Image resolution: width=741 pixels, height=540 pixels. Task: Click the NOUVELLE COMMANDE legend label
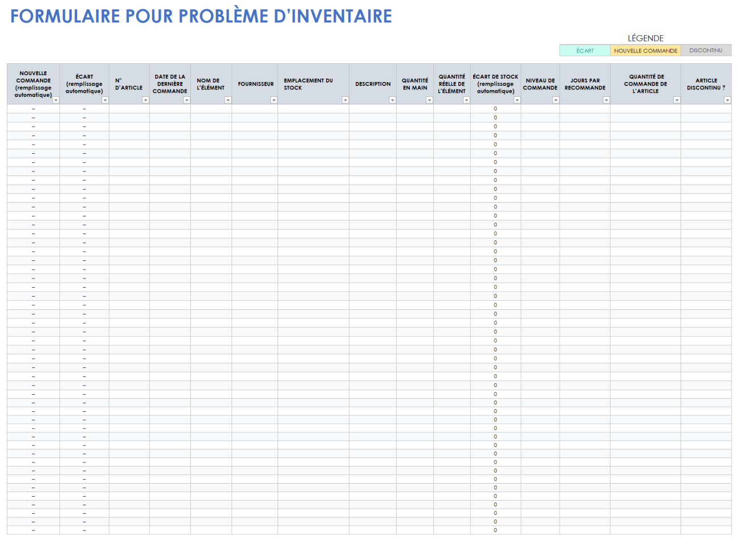[646, 50]
